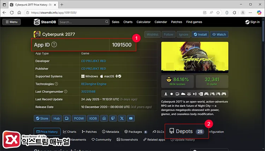Switch to the Charts tab below info
The width and height of the screenshot is (265, 151).
[70, 132]
